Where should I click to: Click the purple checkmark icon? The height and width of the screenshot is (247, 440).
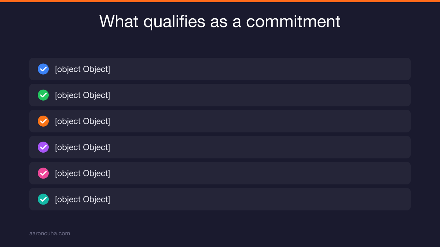(x=43, y=147)
